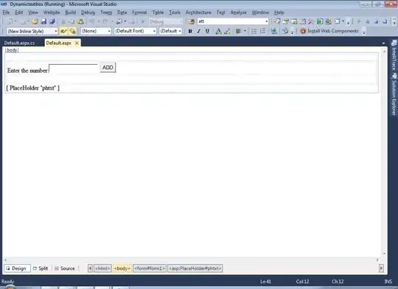Open the (None) block format dropdown
Image resolution: width=398 pixels, height=289 pixels.
109,31
